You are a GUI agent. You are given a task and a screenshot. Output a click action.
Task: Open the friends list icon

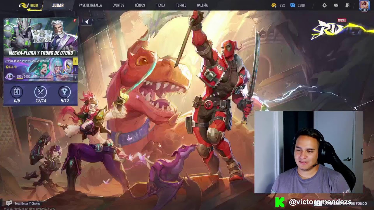point(347,5)
